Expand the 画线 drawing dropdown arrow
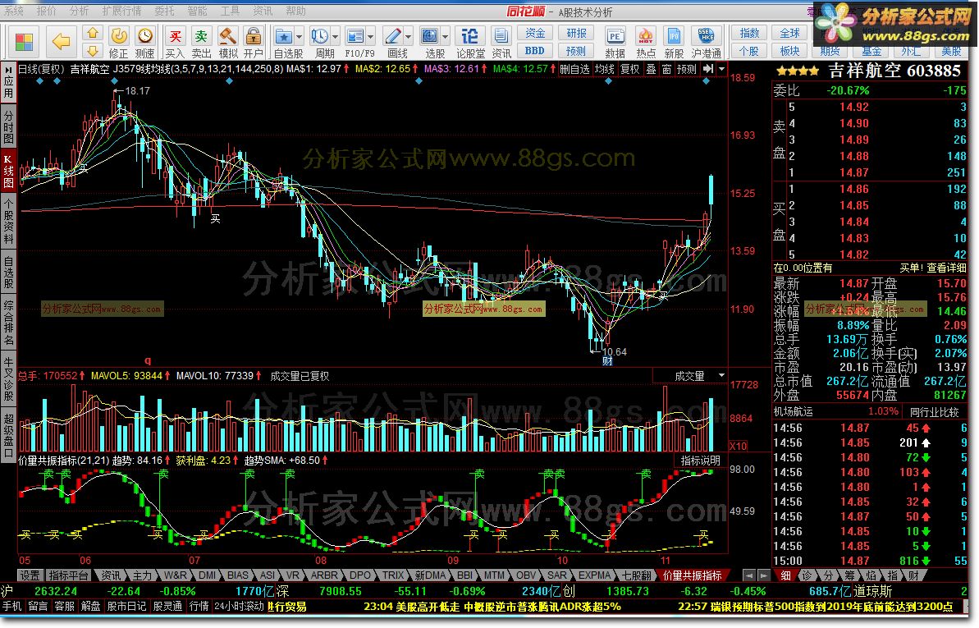This screenshot has width=979, height=628. pos(409,36)
